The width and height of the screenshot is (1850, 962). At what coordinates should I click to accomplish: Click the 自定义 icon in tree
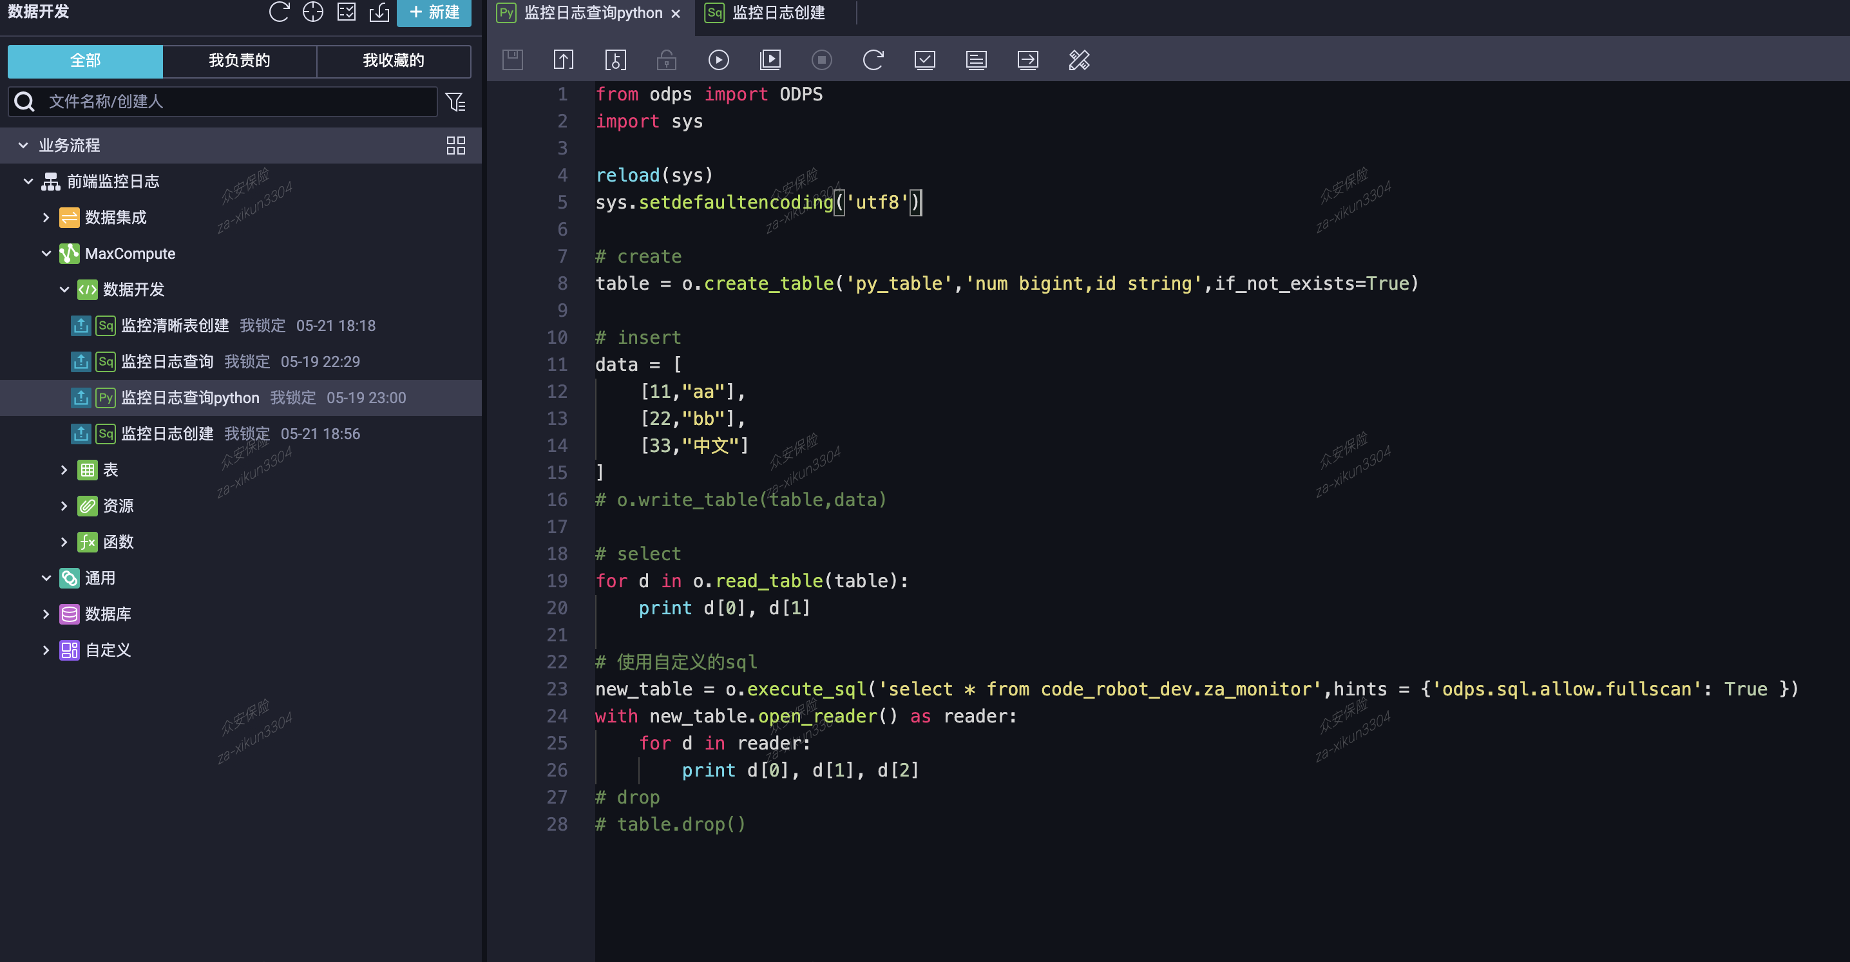[x=69, y=650]
